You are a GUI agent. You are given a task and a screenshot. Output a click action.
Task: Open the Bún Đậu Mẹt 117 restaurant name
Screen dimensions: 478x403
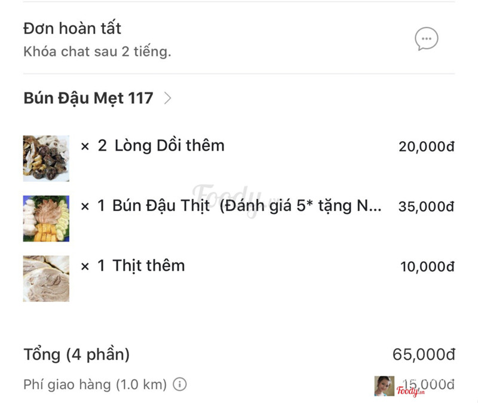tap(88, 98)
